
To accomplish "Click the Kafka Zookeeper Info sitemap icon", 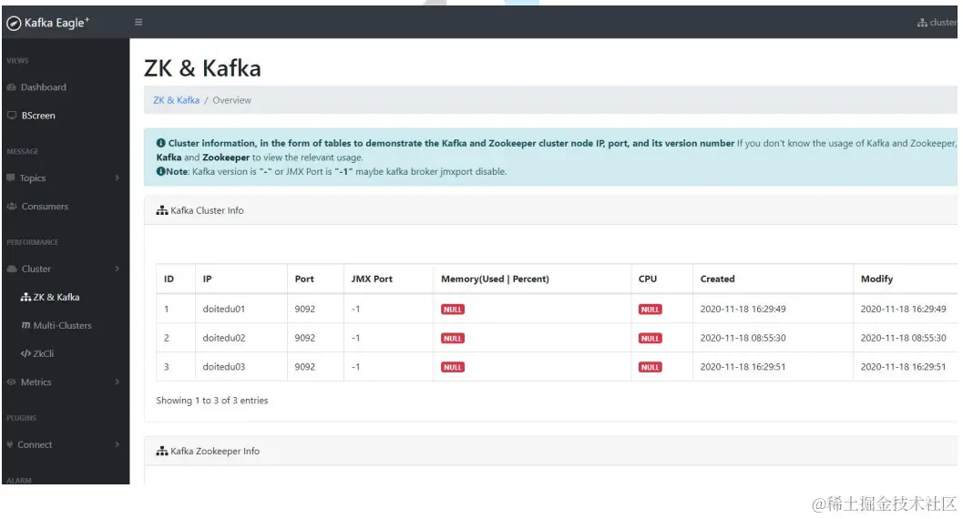I will pyautogui.click(x=162, y=451).
